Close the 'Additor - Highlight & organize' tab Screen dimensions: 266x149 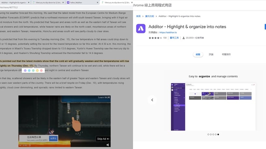pos(28,3)
